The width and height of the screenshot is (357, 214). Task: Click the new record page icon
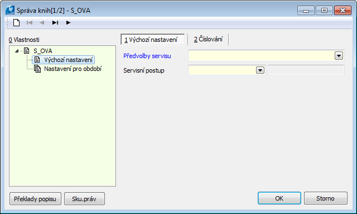click(16, 22)
